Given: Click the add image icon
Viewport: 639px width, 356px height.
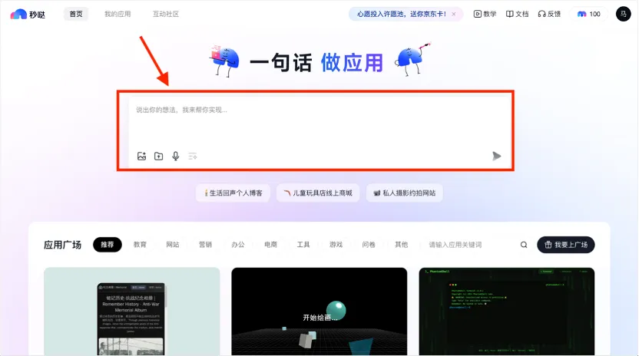Looking at the screenshot, I should tap(141, 156).
